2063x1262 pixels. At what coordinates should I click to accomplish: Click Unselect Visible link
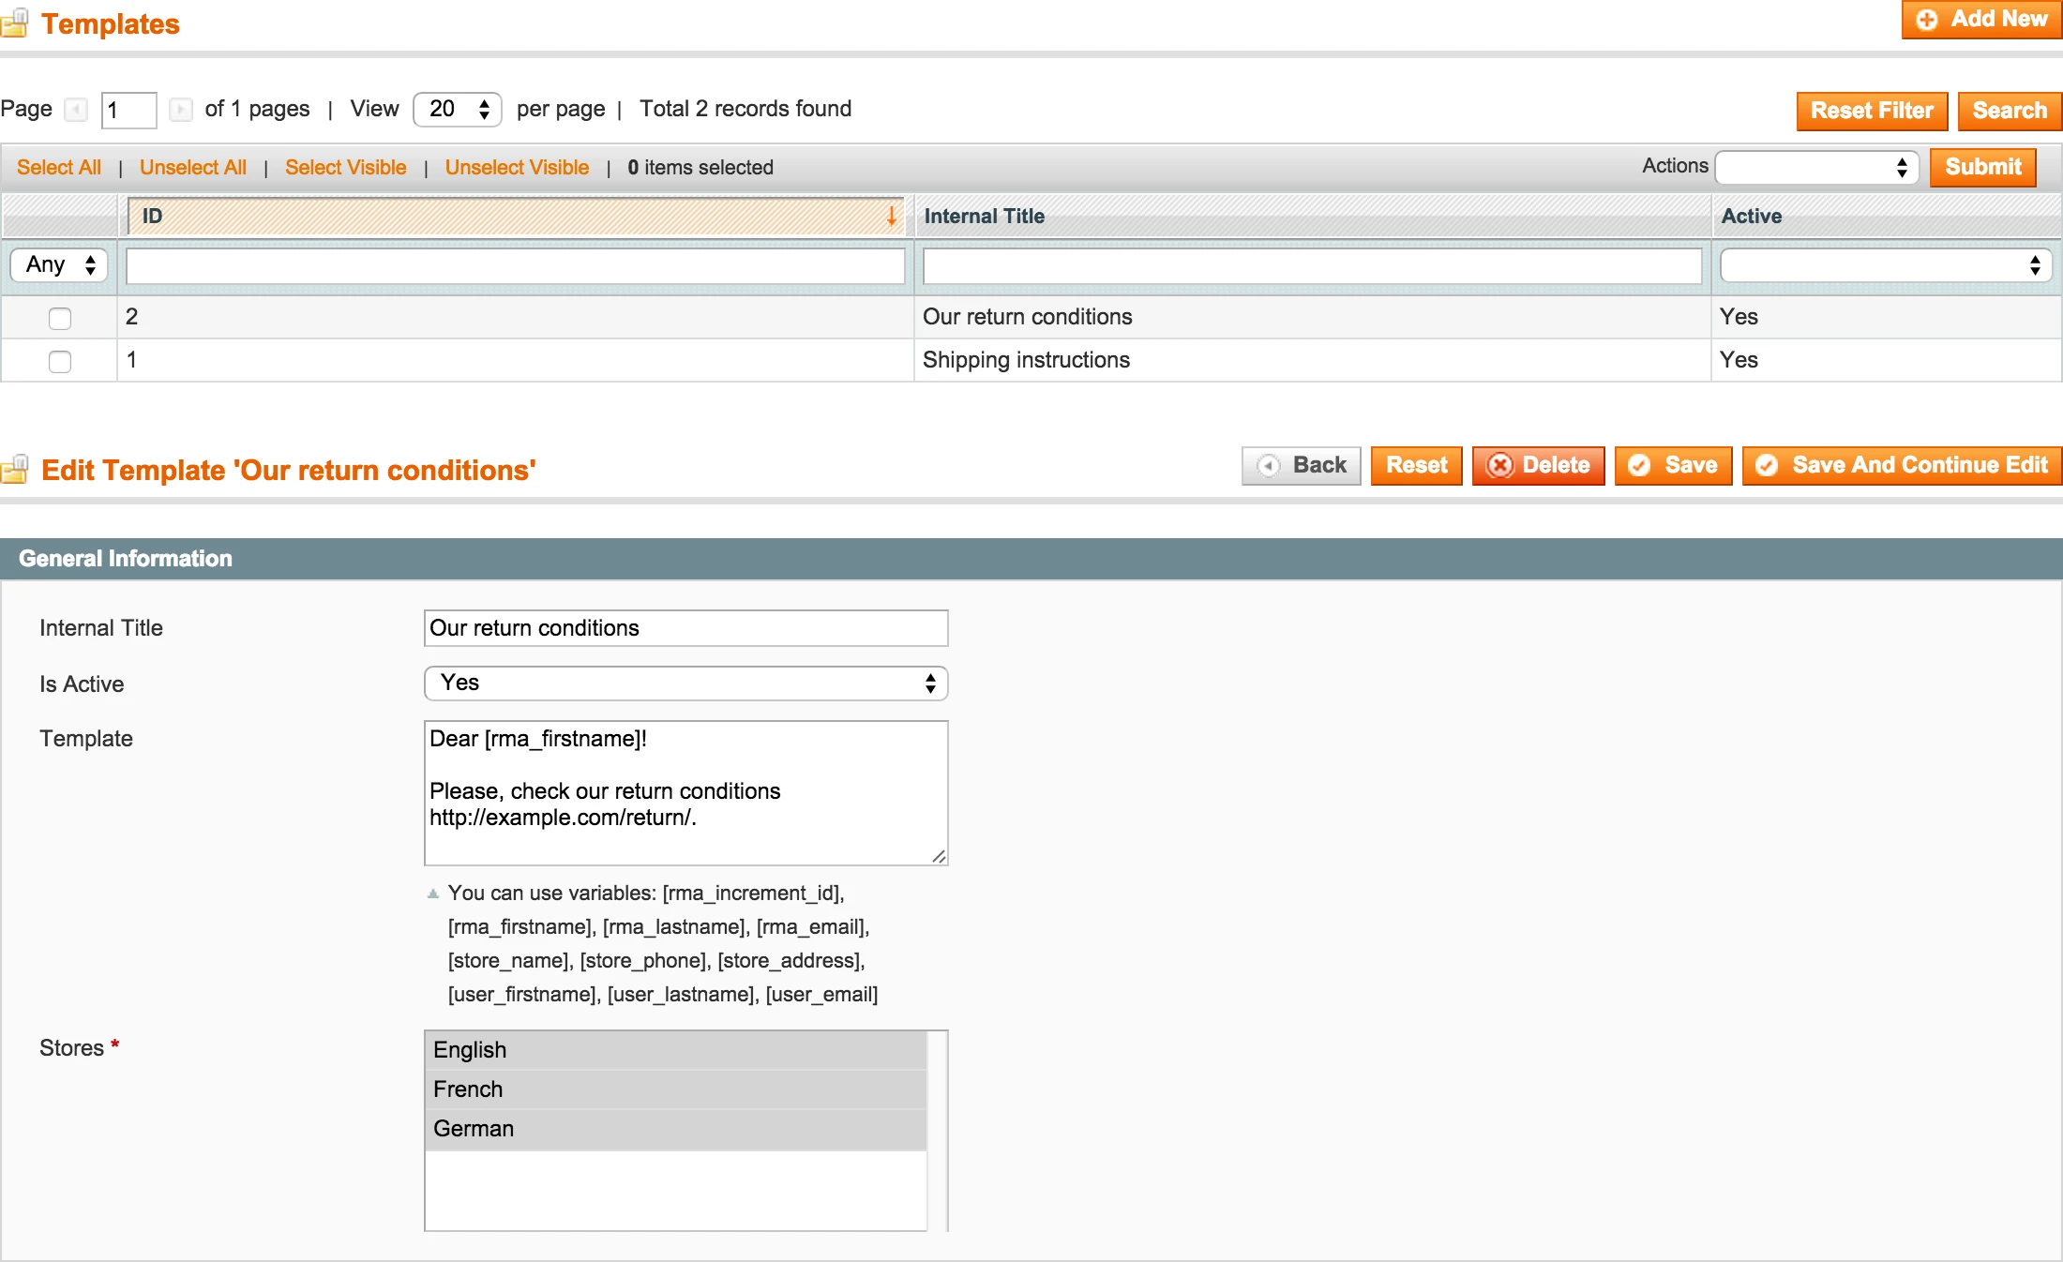[517, 167]
